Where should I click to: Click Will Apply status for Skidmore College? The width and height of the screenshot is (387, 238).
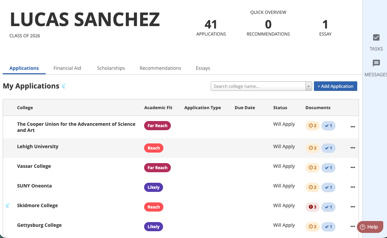pos(284,205)
